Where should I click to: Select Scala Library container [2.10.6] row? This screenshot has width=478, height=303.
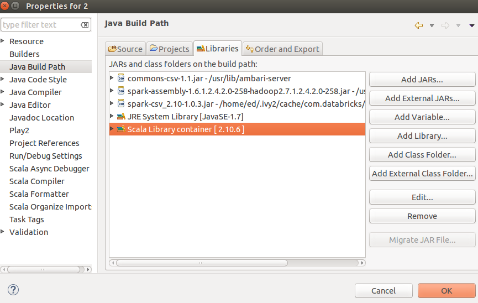(237, 129)
